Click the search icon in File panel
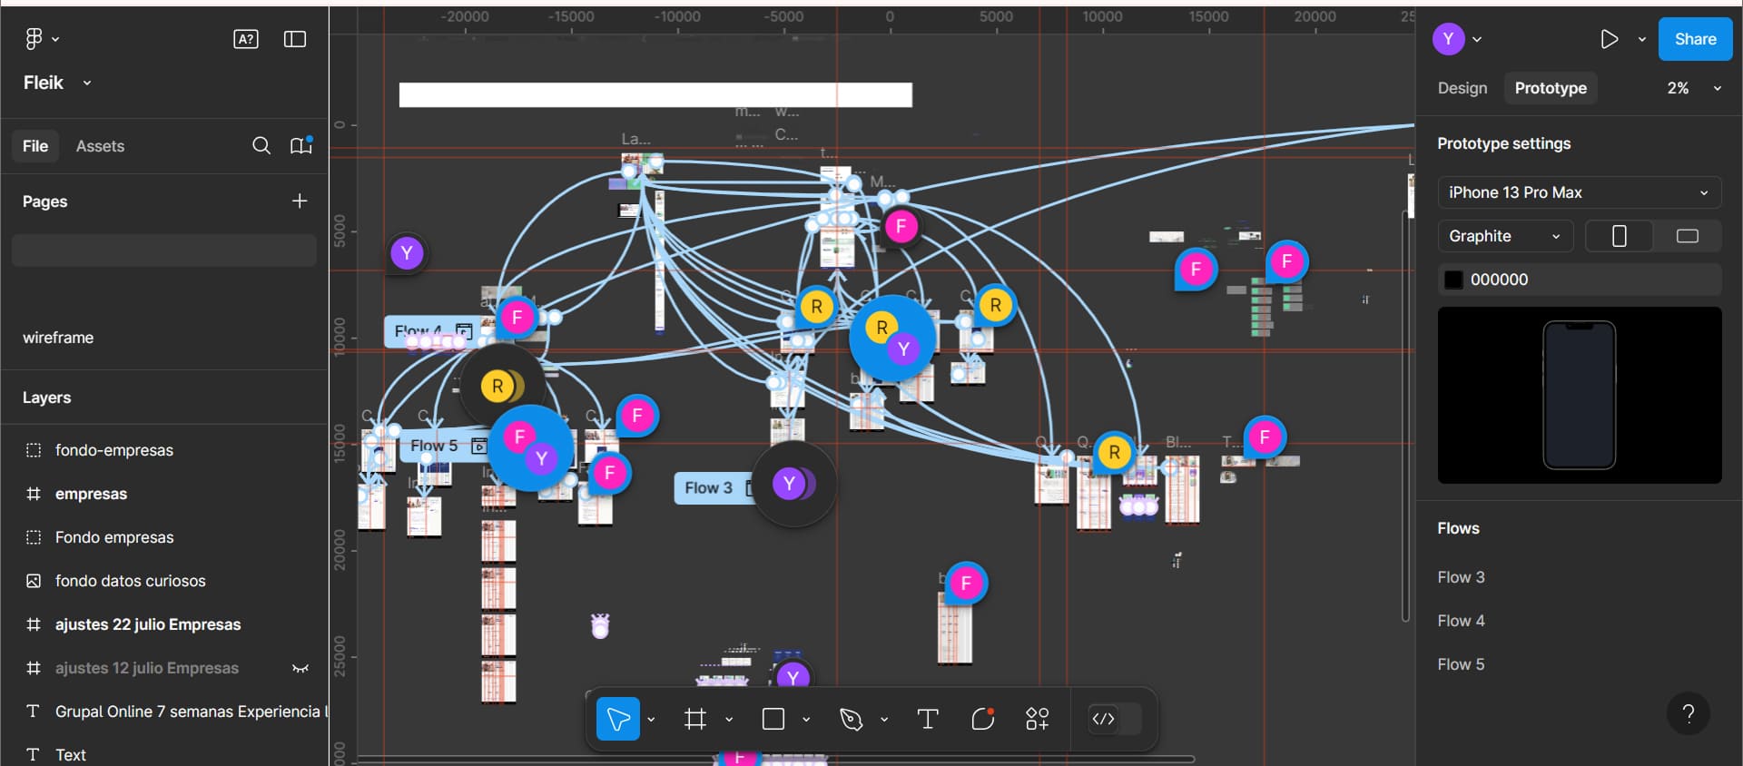The image size is (1743, 766). [x=261, y=146]
